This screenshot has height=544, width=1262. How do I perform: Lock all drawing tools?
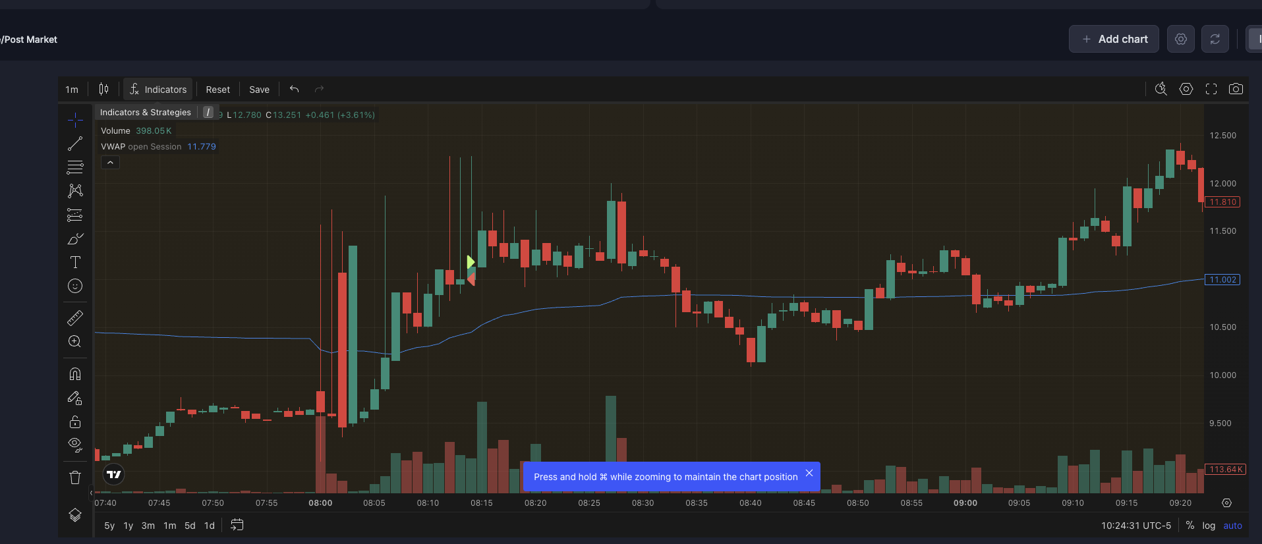pyautogui.click(x=75, y=422)
